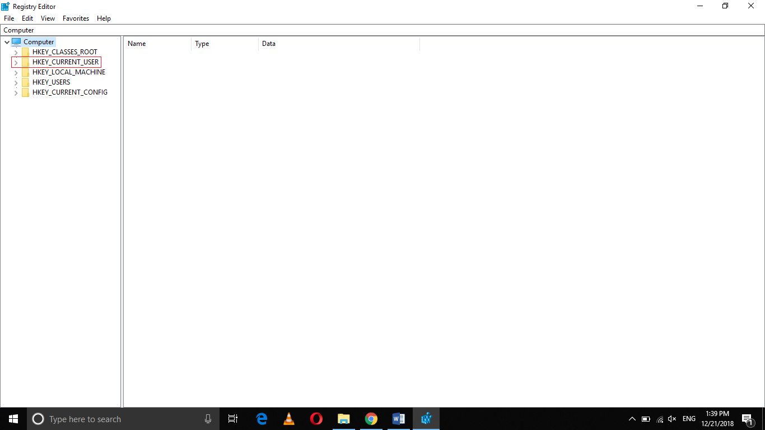Open File Explorer from the taskbar
Image resolution: width=765 pixels, height=430 pixels.
(x=343, y=418)
